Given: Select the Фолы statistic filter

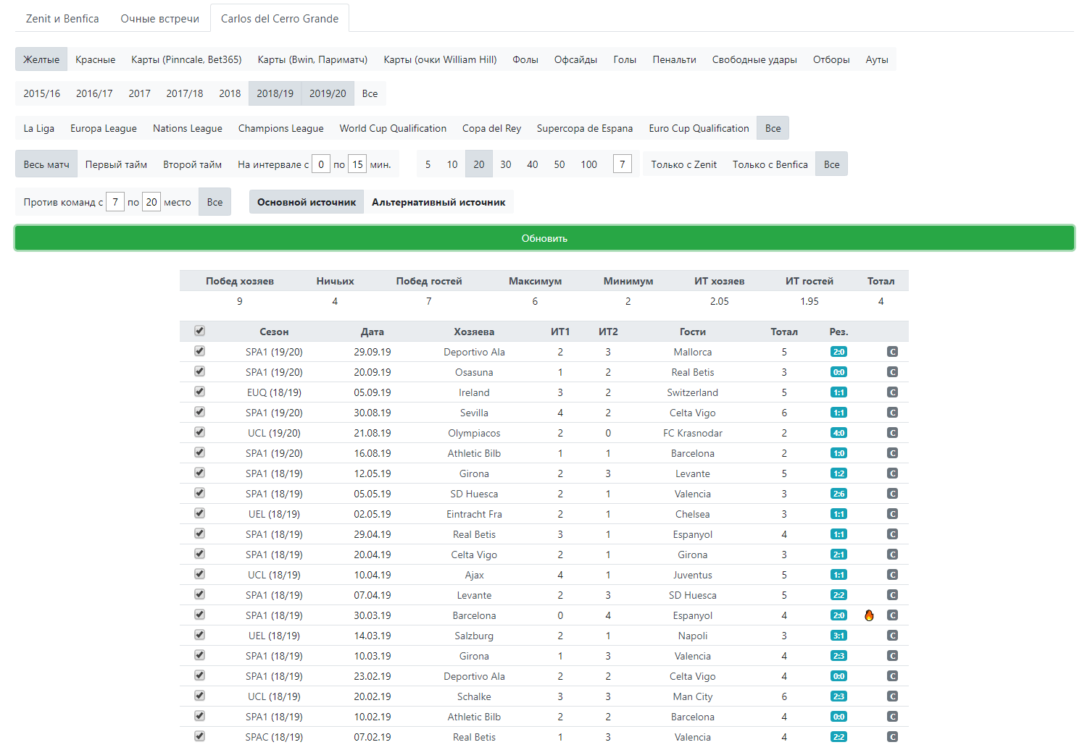Looking at the screenshot, I should [525, 59].
